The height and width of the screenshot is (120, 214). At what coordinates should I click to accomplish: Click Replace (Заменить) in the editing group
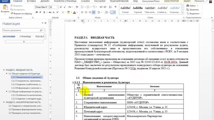(x=193, y=10)
